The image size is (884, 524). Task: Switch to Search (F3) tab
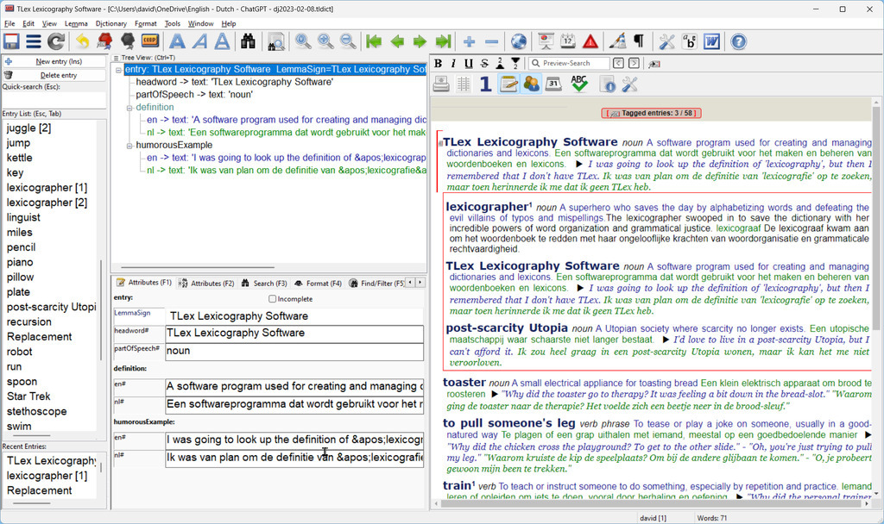[x=264, y=283]
